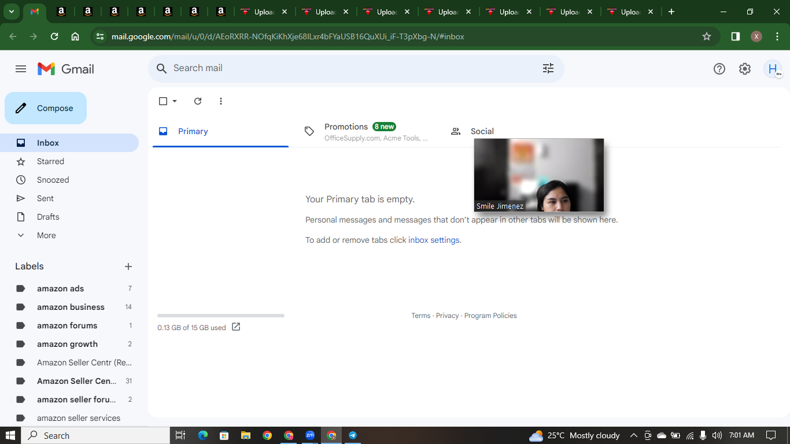Screen dimensions: 790x444
Task: Click the Windows taskbar search box
Action: [95, 435]
